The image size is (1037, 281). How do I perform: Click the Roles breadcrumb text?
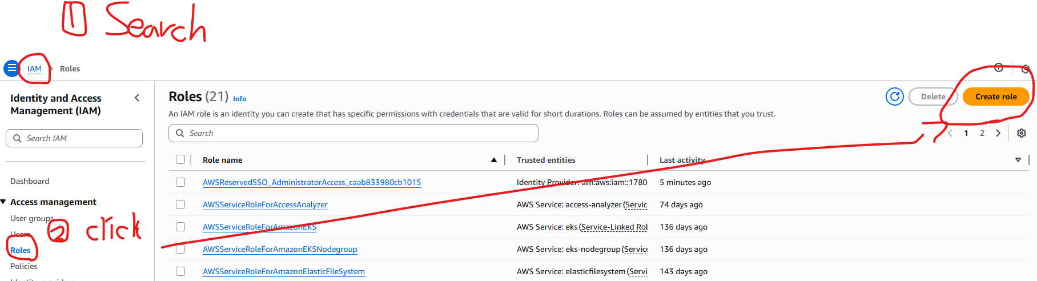pyautogui.click(x=70, y=69)
